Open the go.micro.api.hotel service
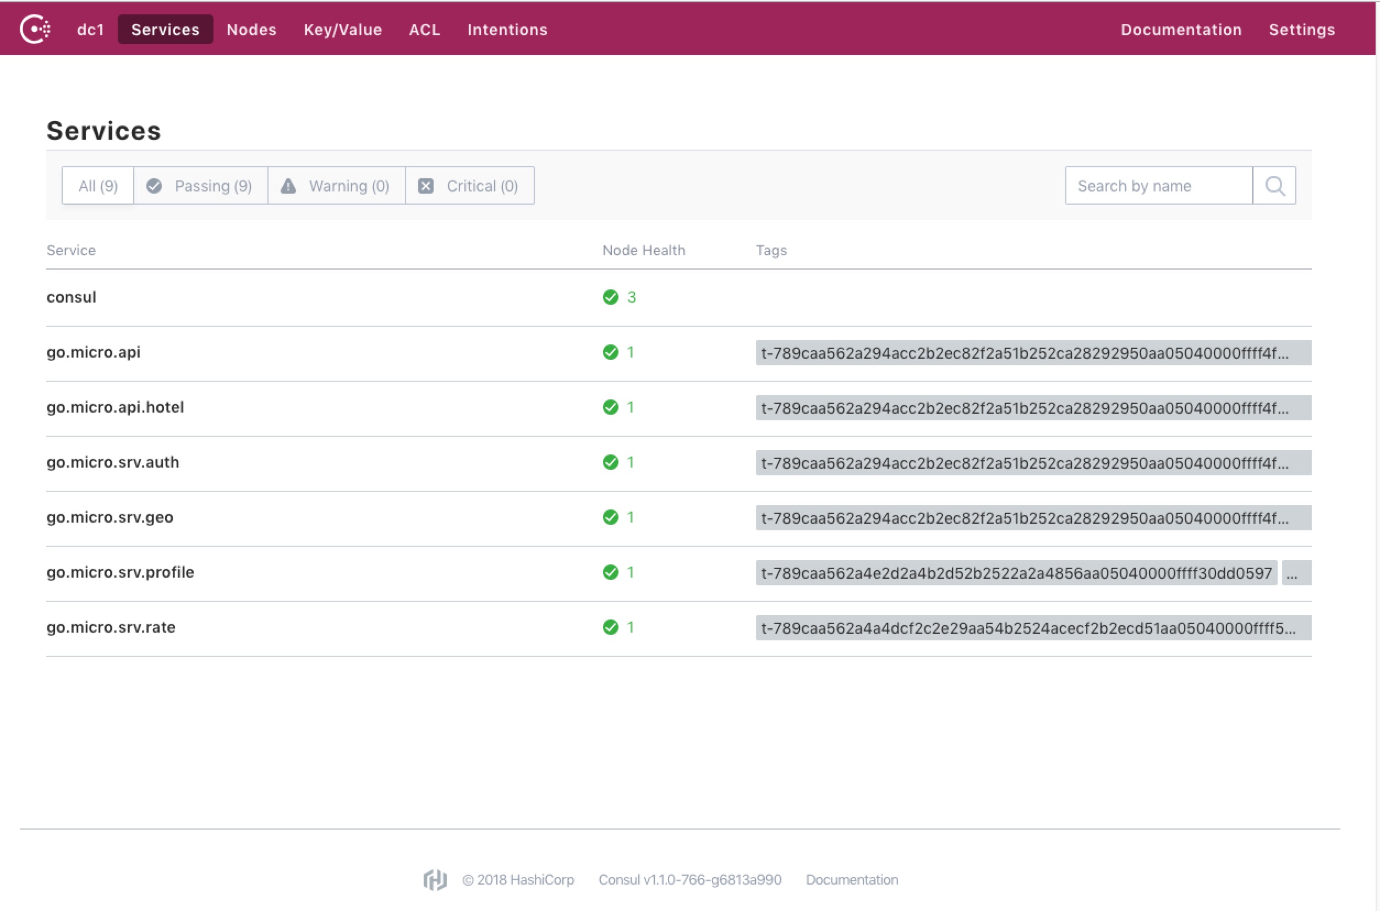The width and height of the screenshot is (1380, 911). [x=115, y=407]
